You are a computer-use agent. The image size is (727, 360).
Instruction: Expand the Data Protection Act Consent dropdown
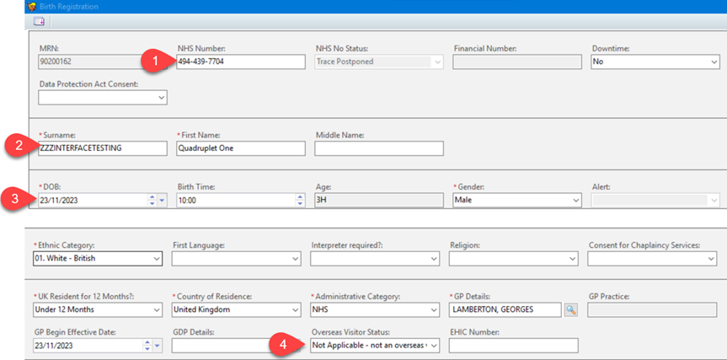[161, 98]
